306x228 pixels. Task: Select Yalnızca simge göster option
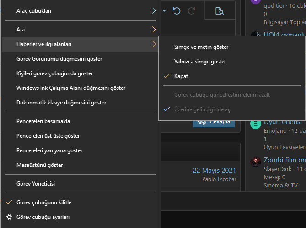(231, 62)
